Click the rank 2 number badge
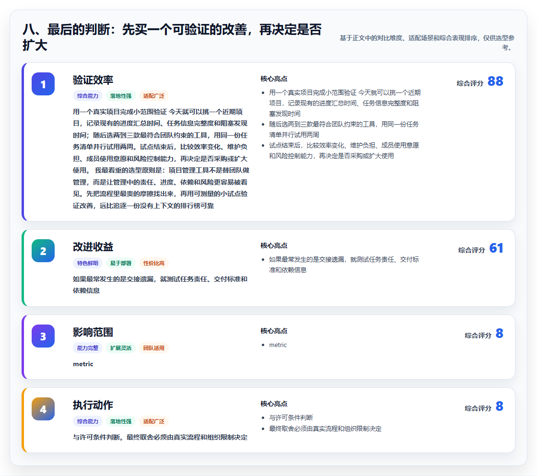The width and height of the screenshot is (537, 476). coord(43,251)
